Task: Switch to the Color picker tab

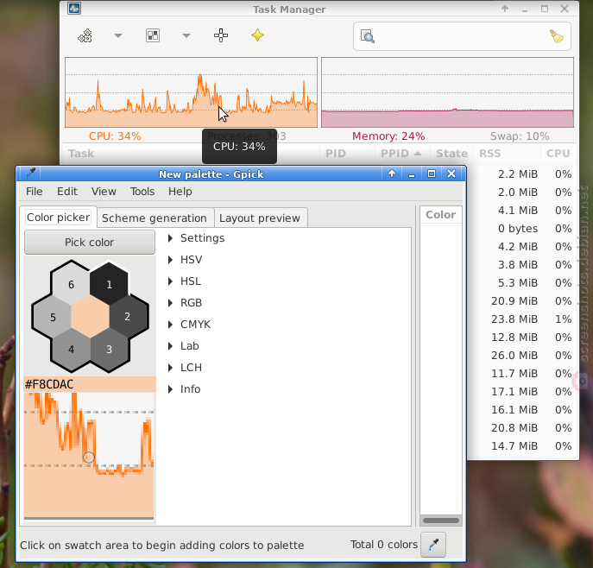Action: pos(58,218)
